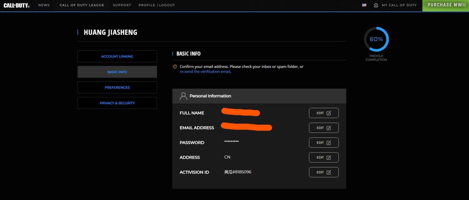Click the HUANG JIASHENG profile heading
The width and height of the screenshot is (469, 200).
[110, 32]
